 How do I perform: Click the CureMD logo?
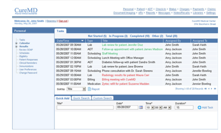pos(26,11)
